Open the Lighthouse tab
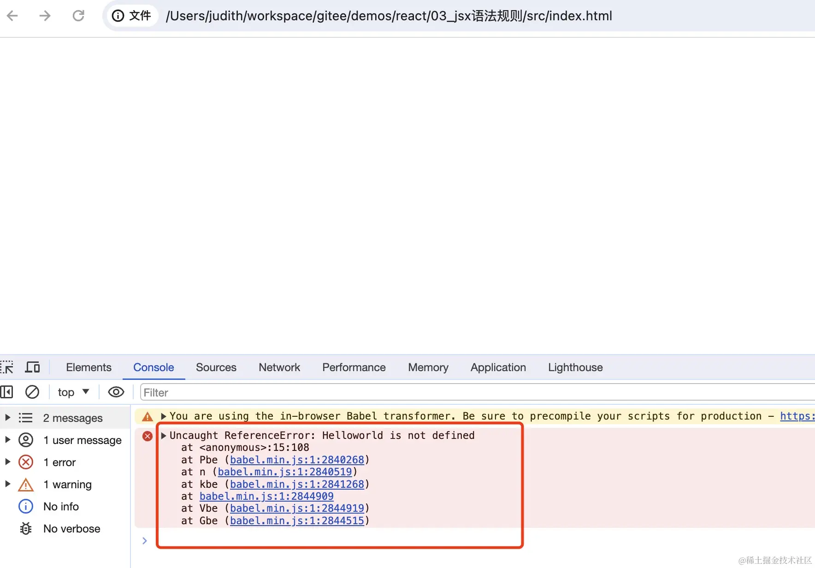 (x=575, y=367)
